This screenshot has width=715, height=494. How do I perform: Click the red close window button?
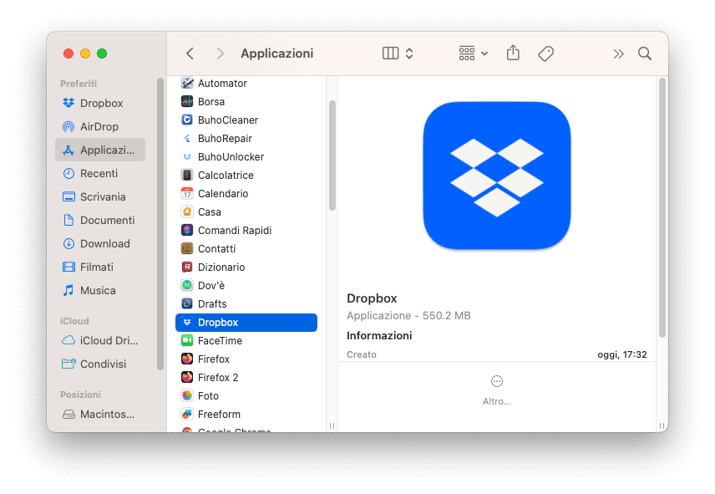pos(68,53)
